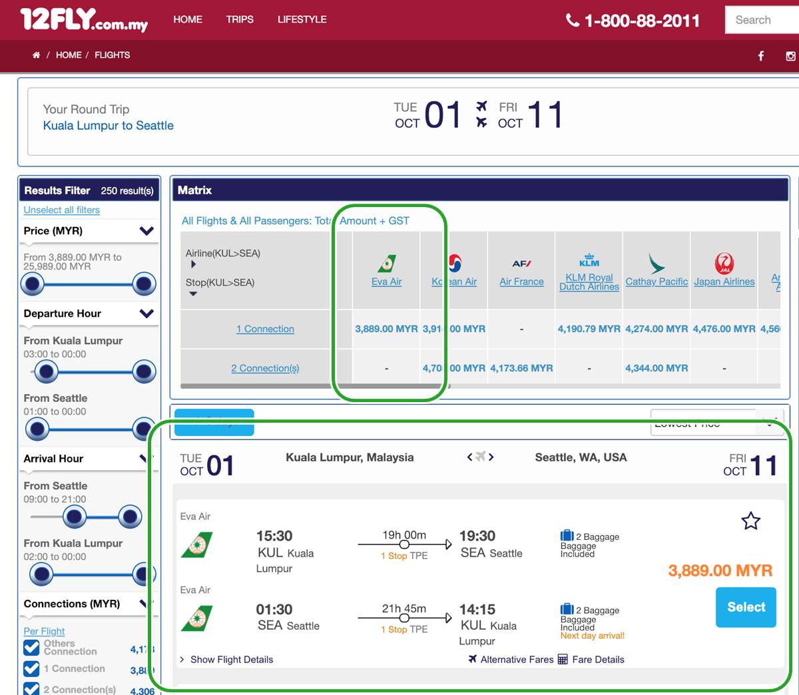This screenshot has height=695, width=799.
Task: Click the Air France logo in matrix
Action: (x=521, y=264)
